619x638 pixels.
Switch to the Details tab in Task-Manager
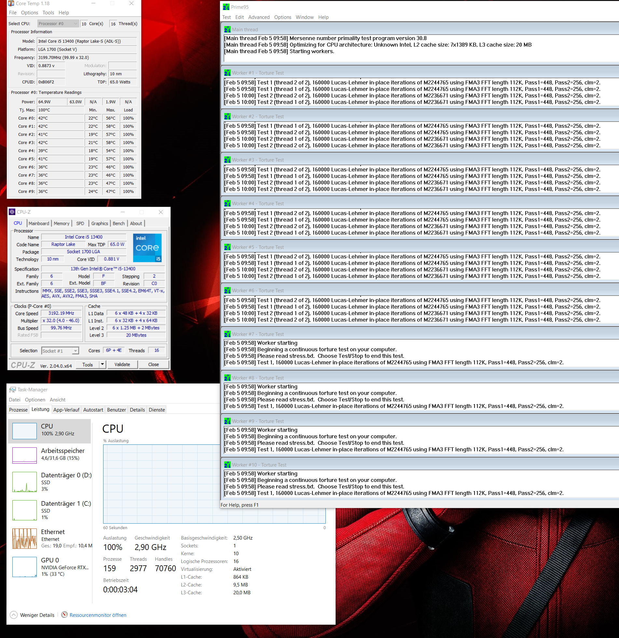point(137,410)
